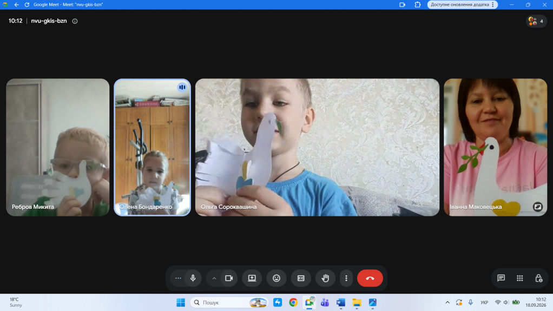Turn off the camera

pos(229,278)
